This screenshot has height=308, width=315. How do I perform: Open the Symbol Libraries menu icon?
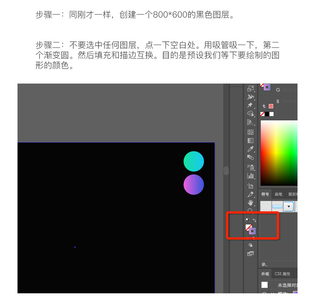click(x=264, y=264)
